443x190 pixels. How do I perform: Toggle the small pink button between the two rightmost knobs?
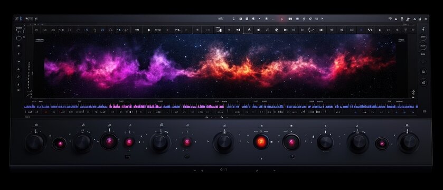click(382, 144)
